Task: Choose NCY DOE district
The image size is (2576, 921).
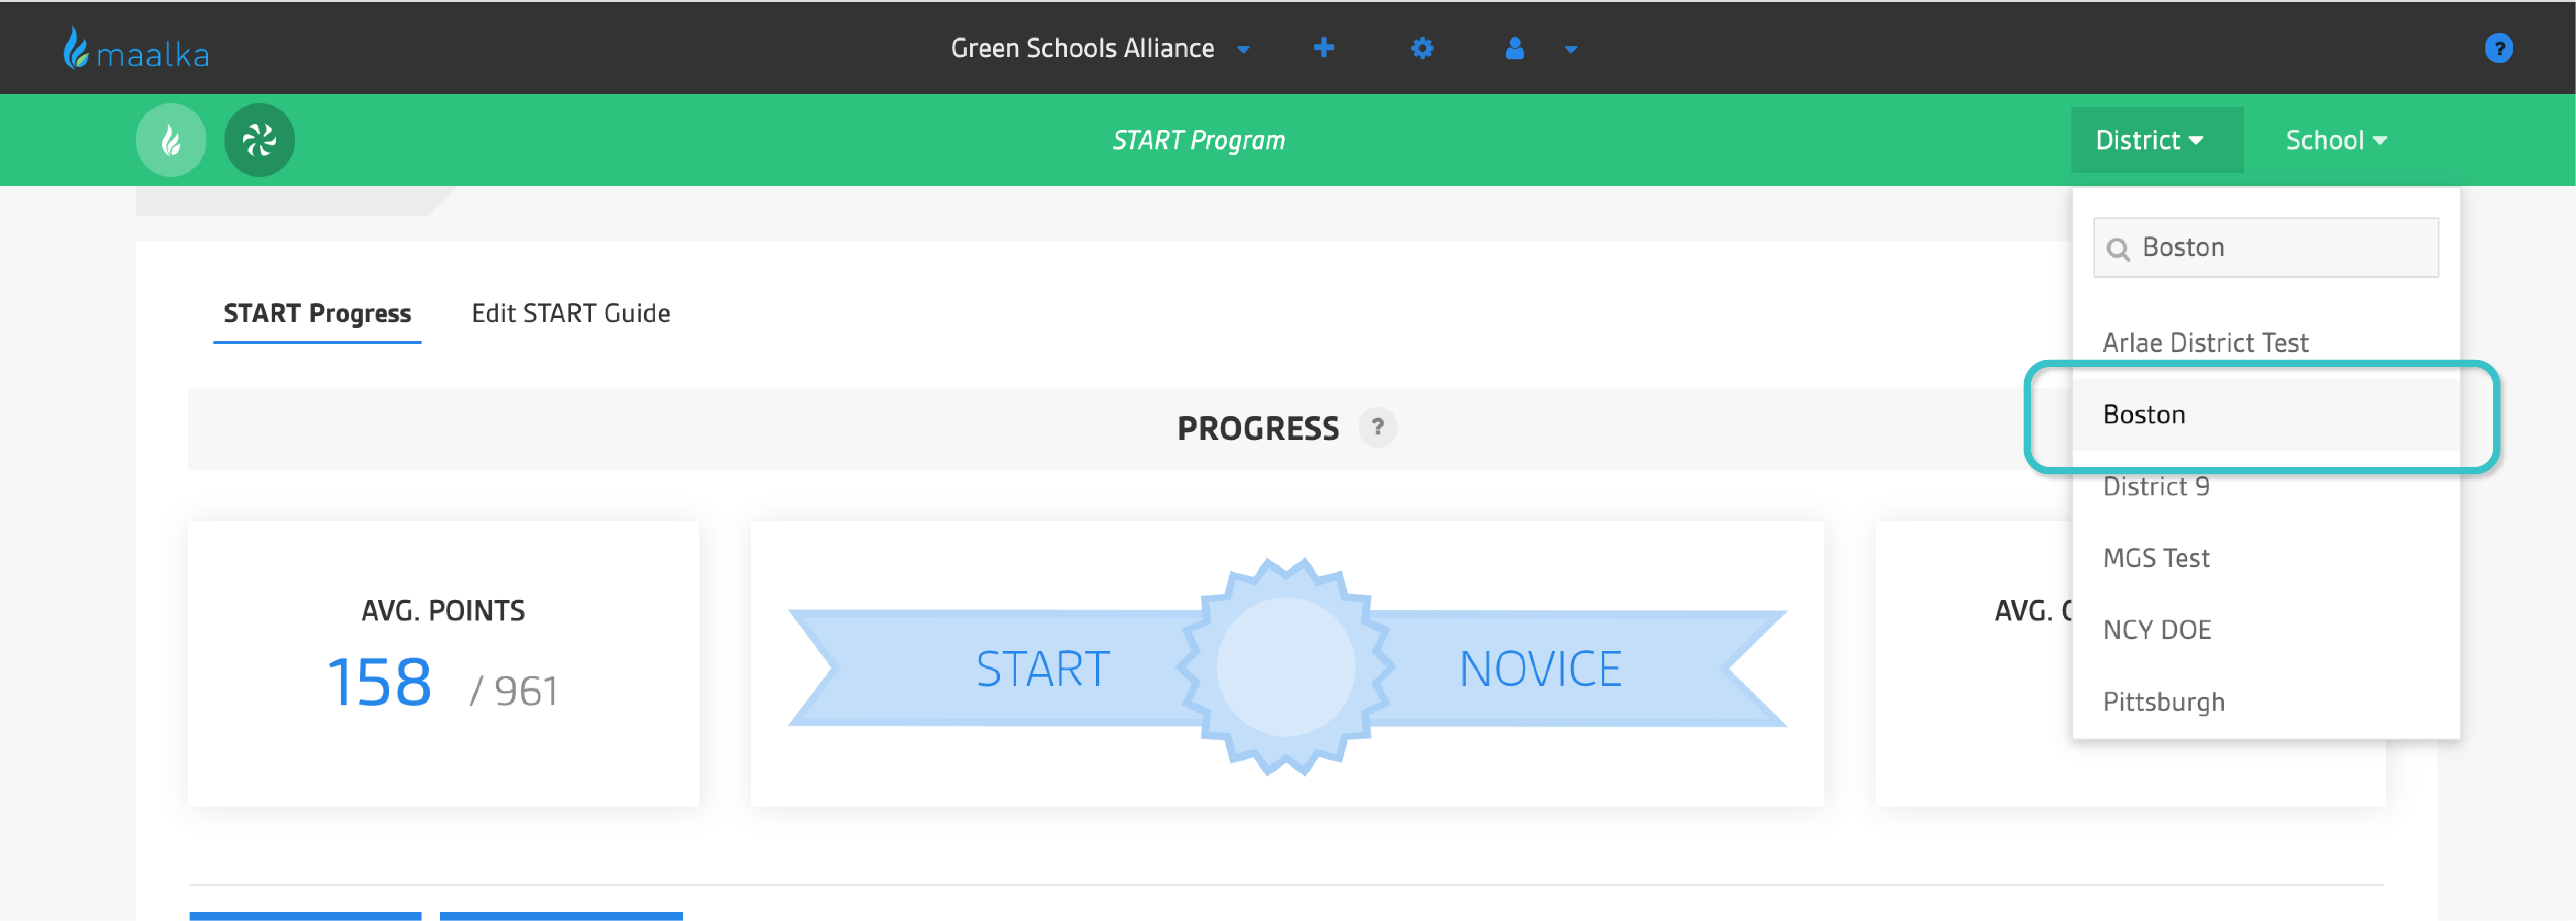Action: pos(2265,630)
